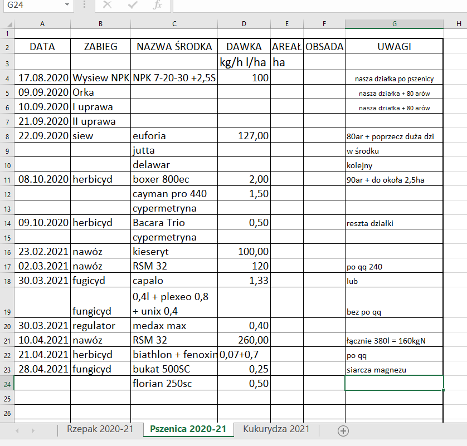Viewport: 467px width, 446px height.
Task: Add a new sheet with plus button
Action: pyautogui.click(x=343, y=430)
